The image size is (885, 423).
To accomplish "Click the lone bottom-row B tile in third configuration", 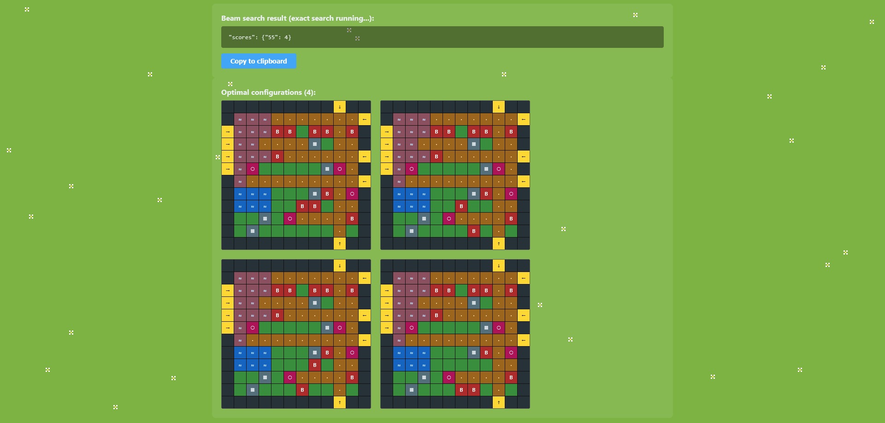I will pos(302,390).
